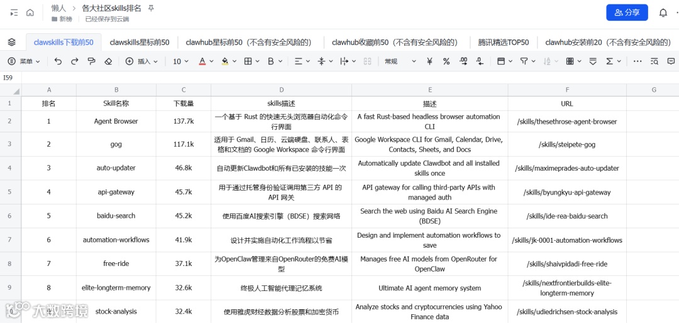Open the sheet layers list icon
Image resolution: width=679 pixels, height=323 pixels.
pyautogui.click(x=12, y=42)
